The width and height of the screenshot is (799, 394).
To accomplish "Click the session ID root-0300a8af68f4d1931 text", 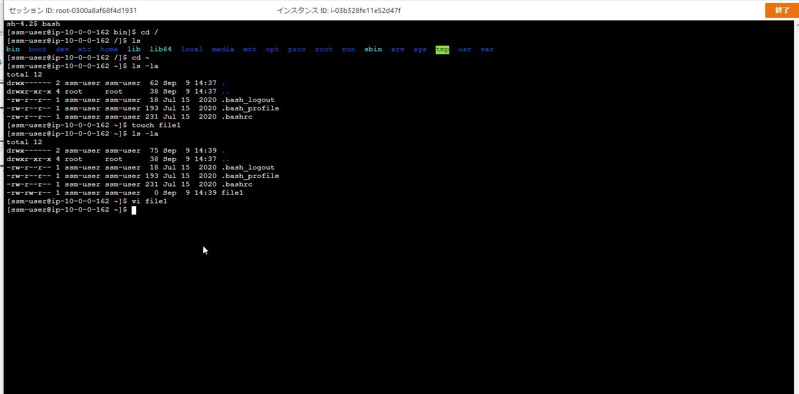I will [96, 10].
